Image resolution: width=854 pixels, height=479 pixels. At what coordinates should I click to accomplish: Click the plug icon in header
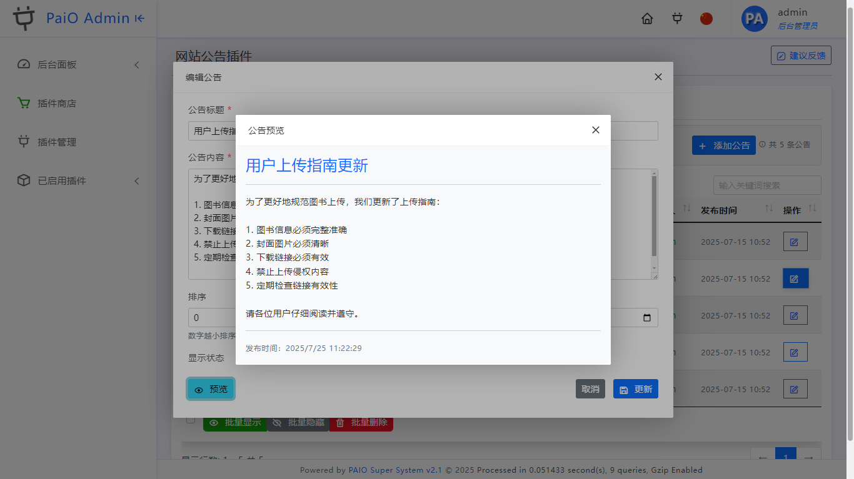click(677, 19)
